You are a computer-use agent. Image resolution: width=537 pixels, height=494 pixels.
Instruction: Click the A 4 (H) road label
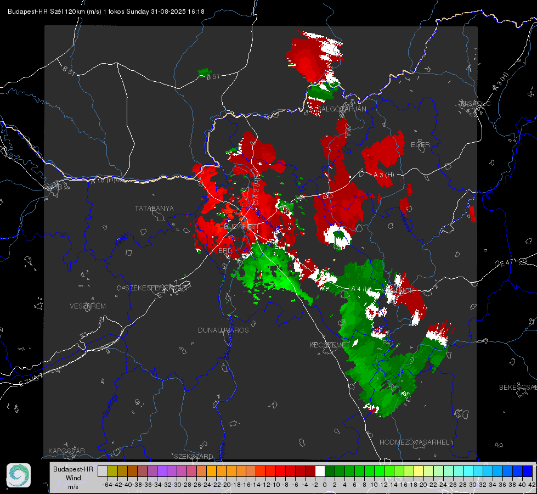pos(361,289)
